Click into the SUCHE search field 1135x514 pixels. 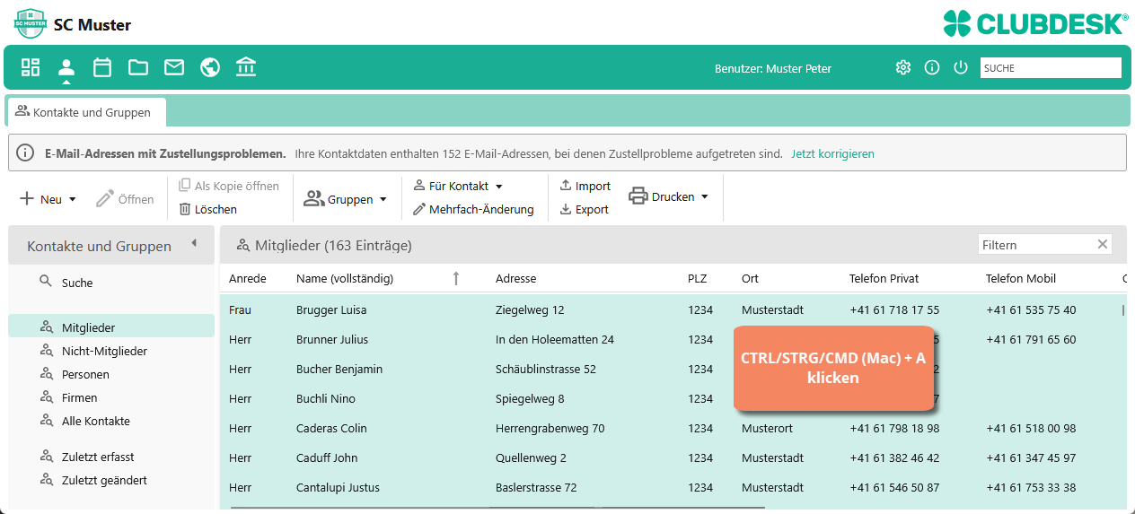pos(1051,67)
